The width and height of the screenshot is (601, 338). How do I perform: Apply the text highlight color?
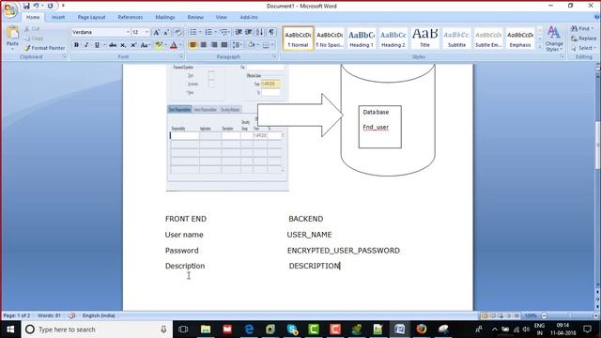(x=159, y=45)
